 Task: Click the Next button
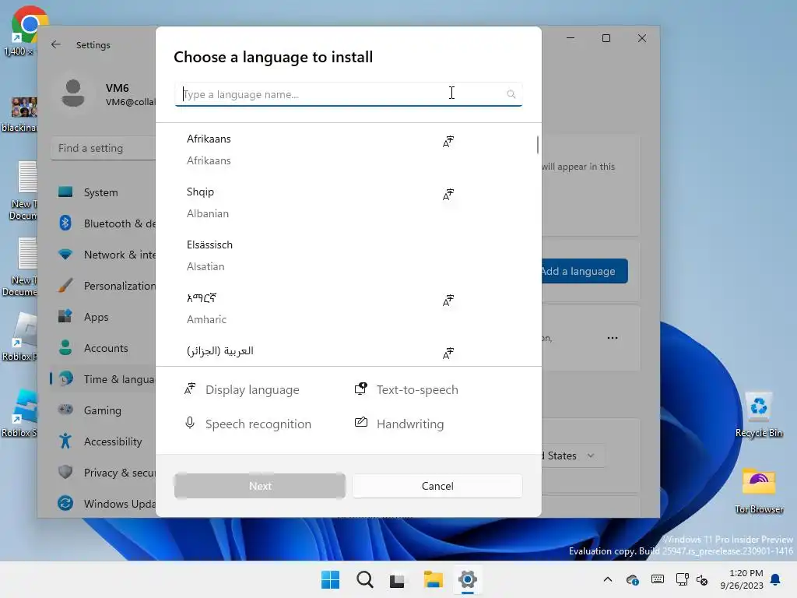pos(260,486)
